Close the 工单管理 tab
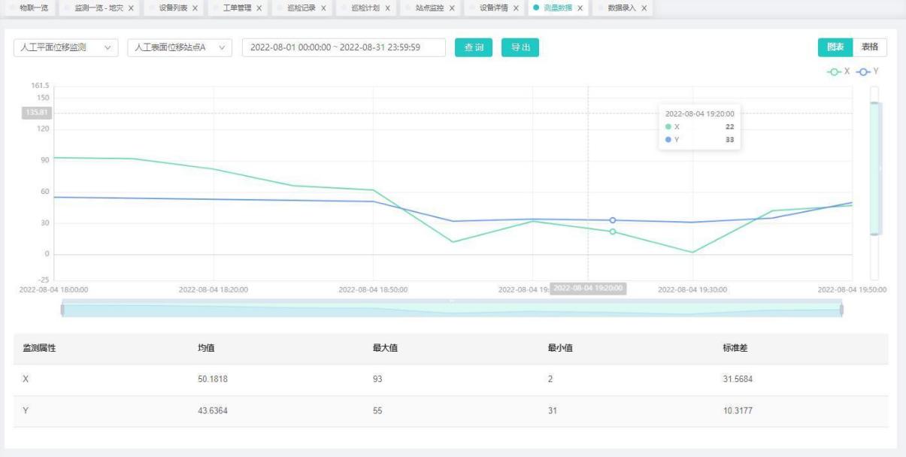Screen dimensions: 906x457 click(x=259, y=8)
